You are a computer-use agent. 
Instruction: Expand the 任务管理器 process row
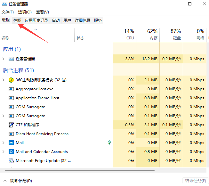(4, 59)
